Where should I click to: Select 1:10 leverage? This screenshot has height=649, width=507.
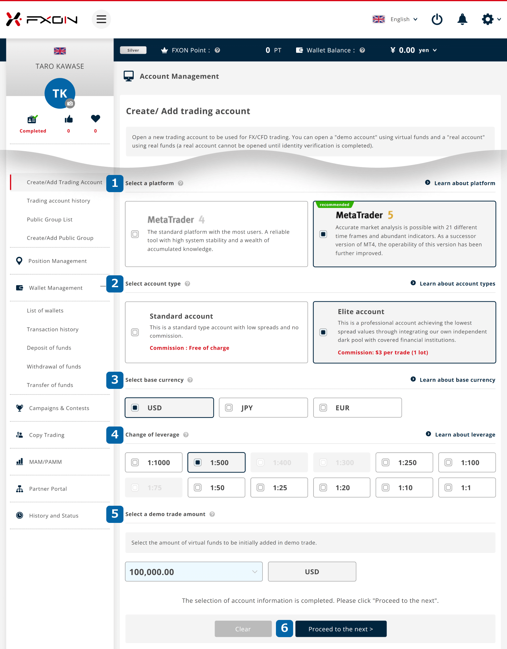(x=404, y=488)
